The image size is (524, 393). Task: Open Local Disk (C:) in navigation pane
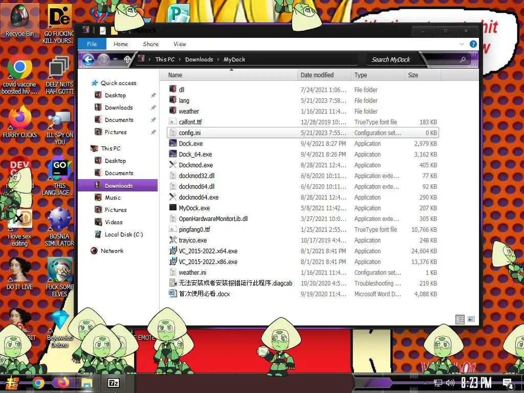click(x=124, y=234)
